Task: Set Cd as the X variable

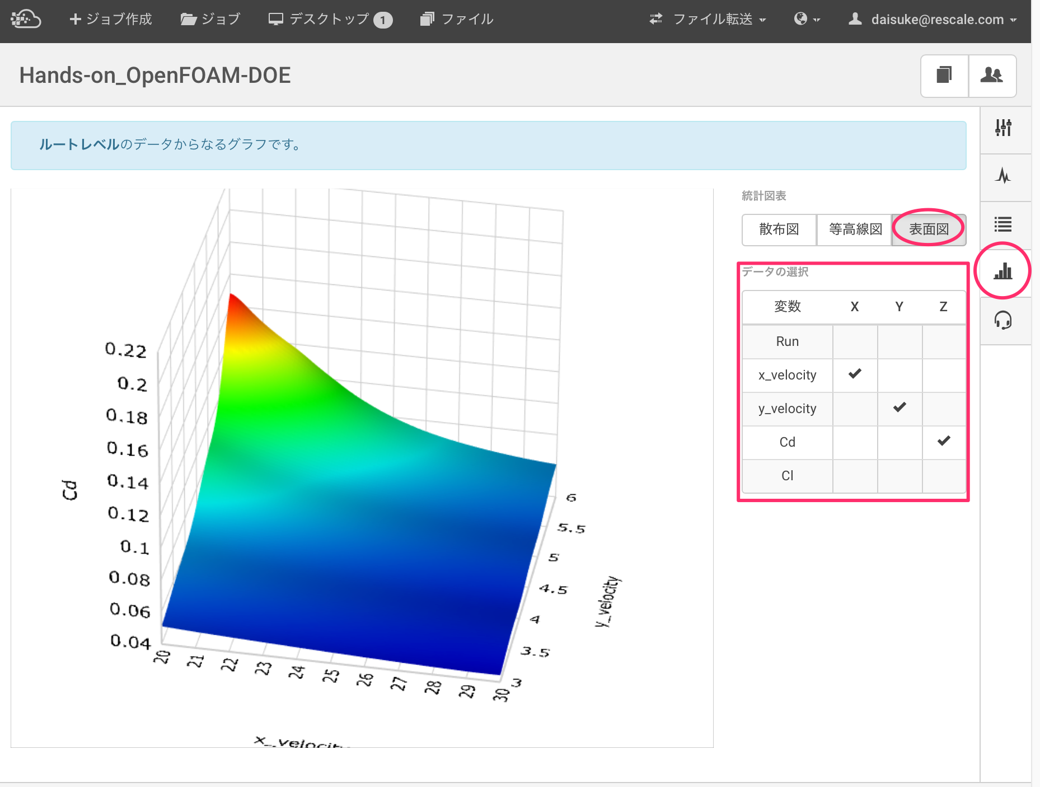Action: [x=855, y=442]
